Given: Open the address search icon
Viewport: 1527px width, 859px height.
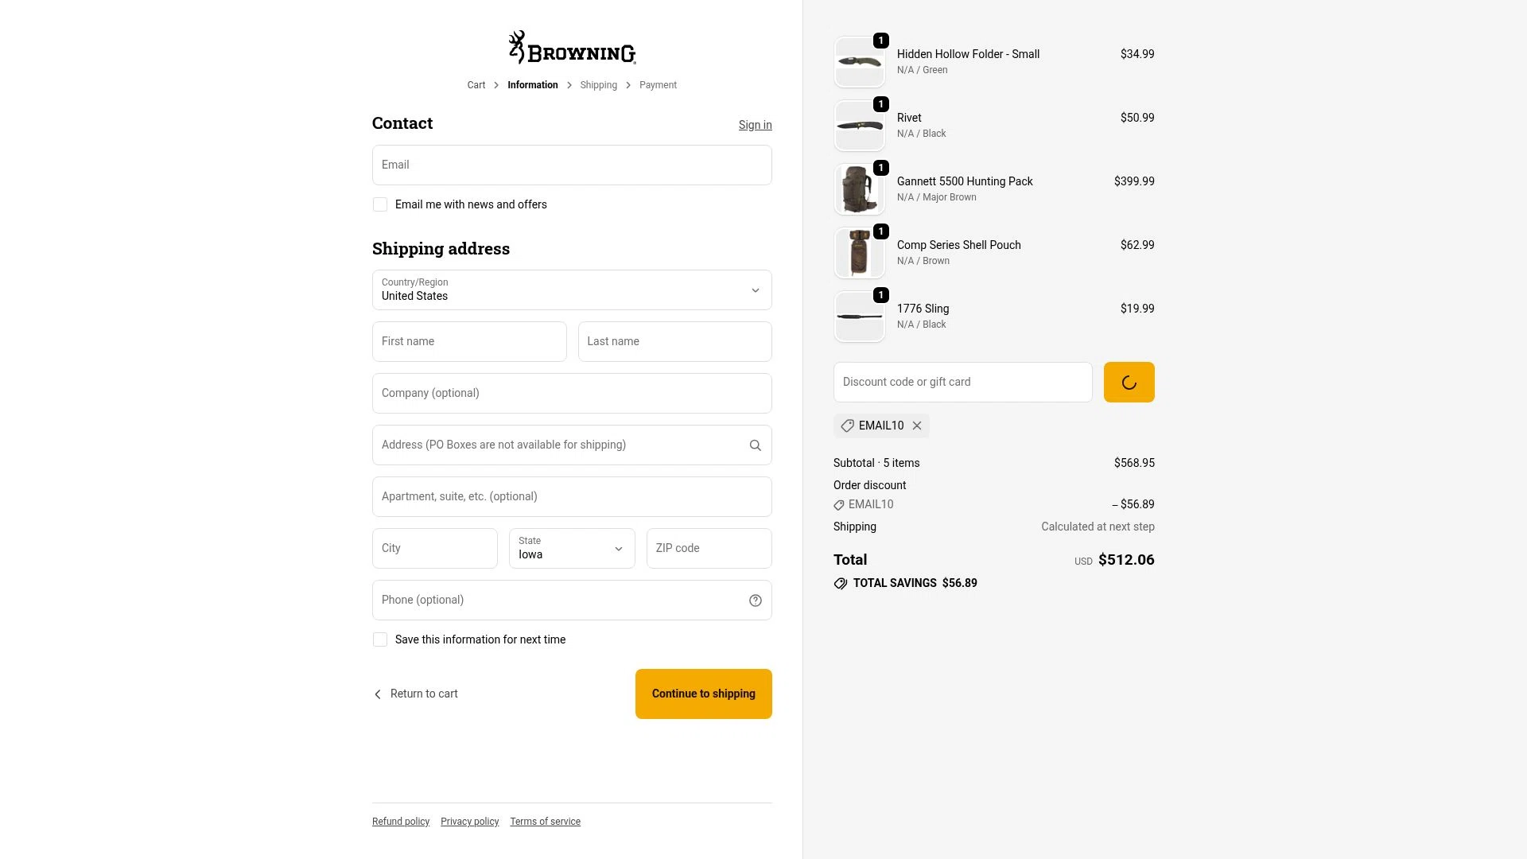Looking at the screenshot, I should (x=754, y=445).
